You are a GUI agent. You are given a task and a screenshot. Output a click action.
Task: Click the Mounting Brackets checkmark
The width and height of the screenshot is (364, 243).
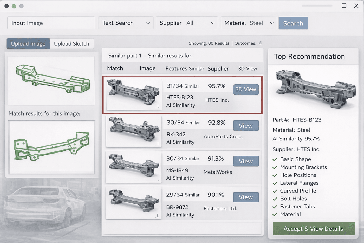pyautogui.click(x=275, y=167)
